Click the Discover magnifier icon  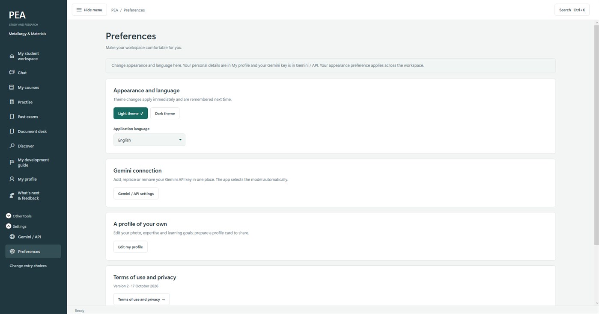pyautogui.click(x=12, y=146)
